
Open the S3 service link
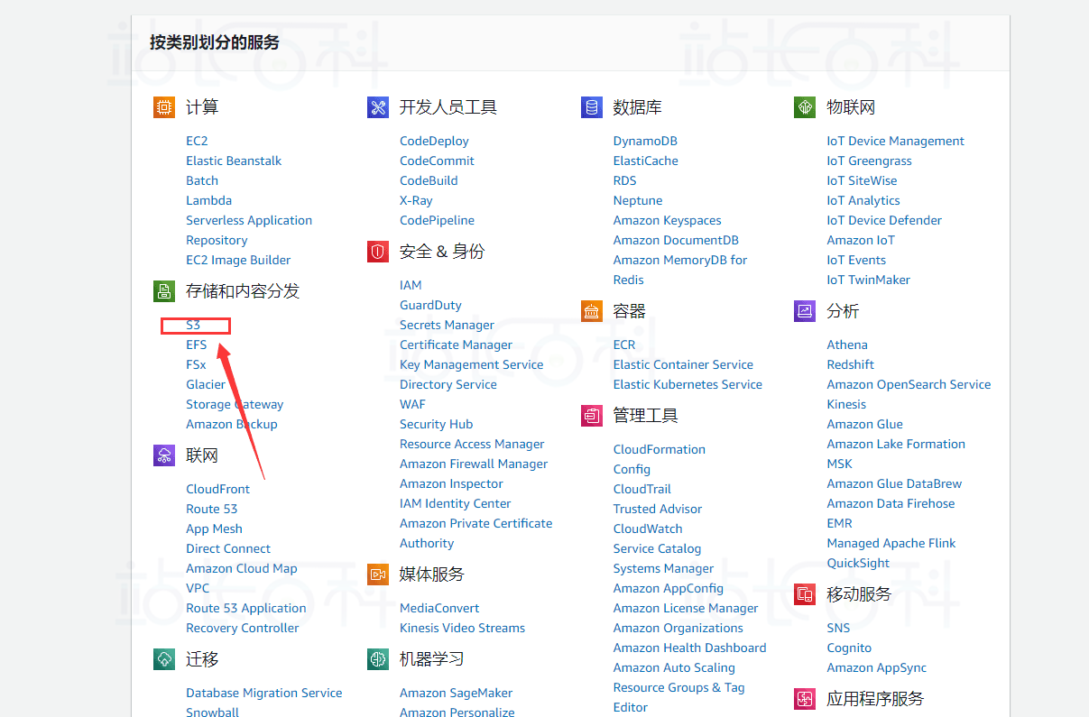(193, 325)
